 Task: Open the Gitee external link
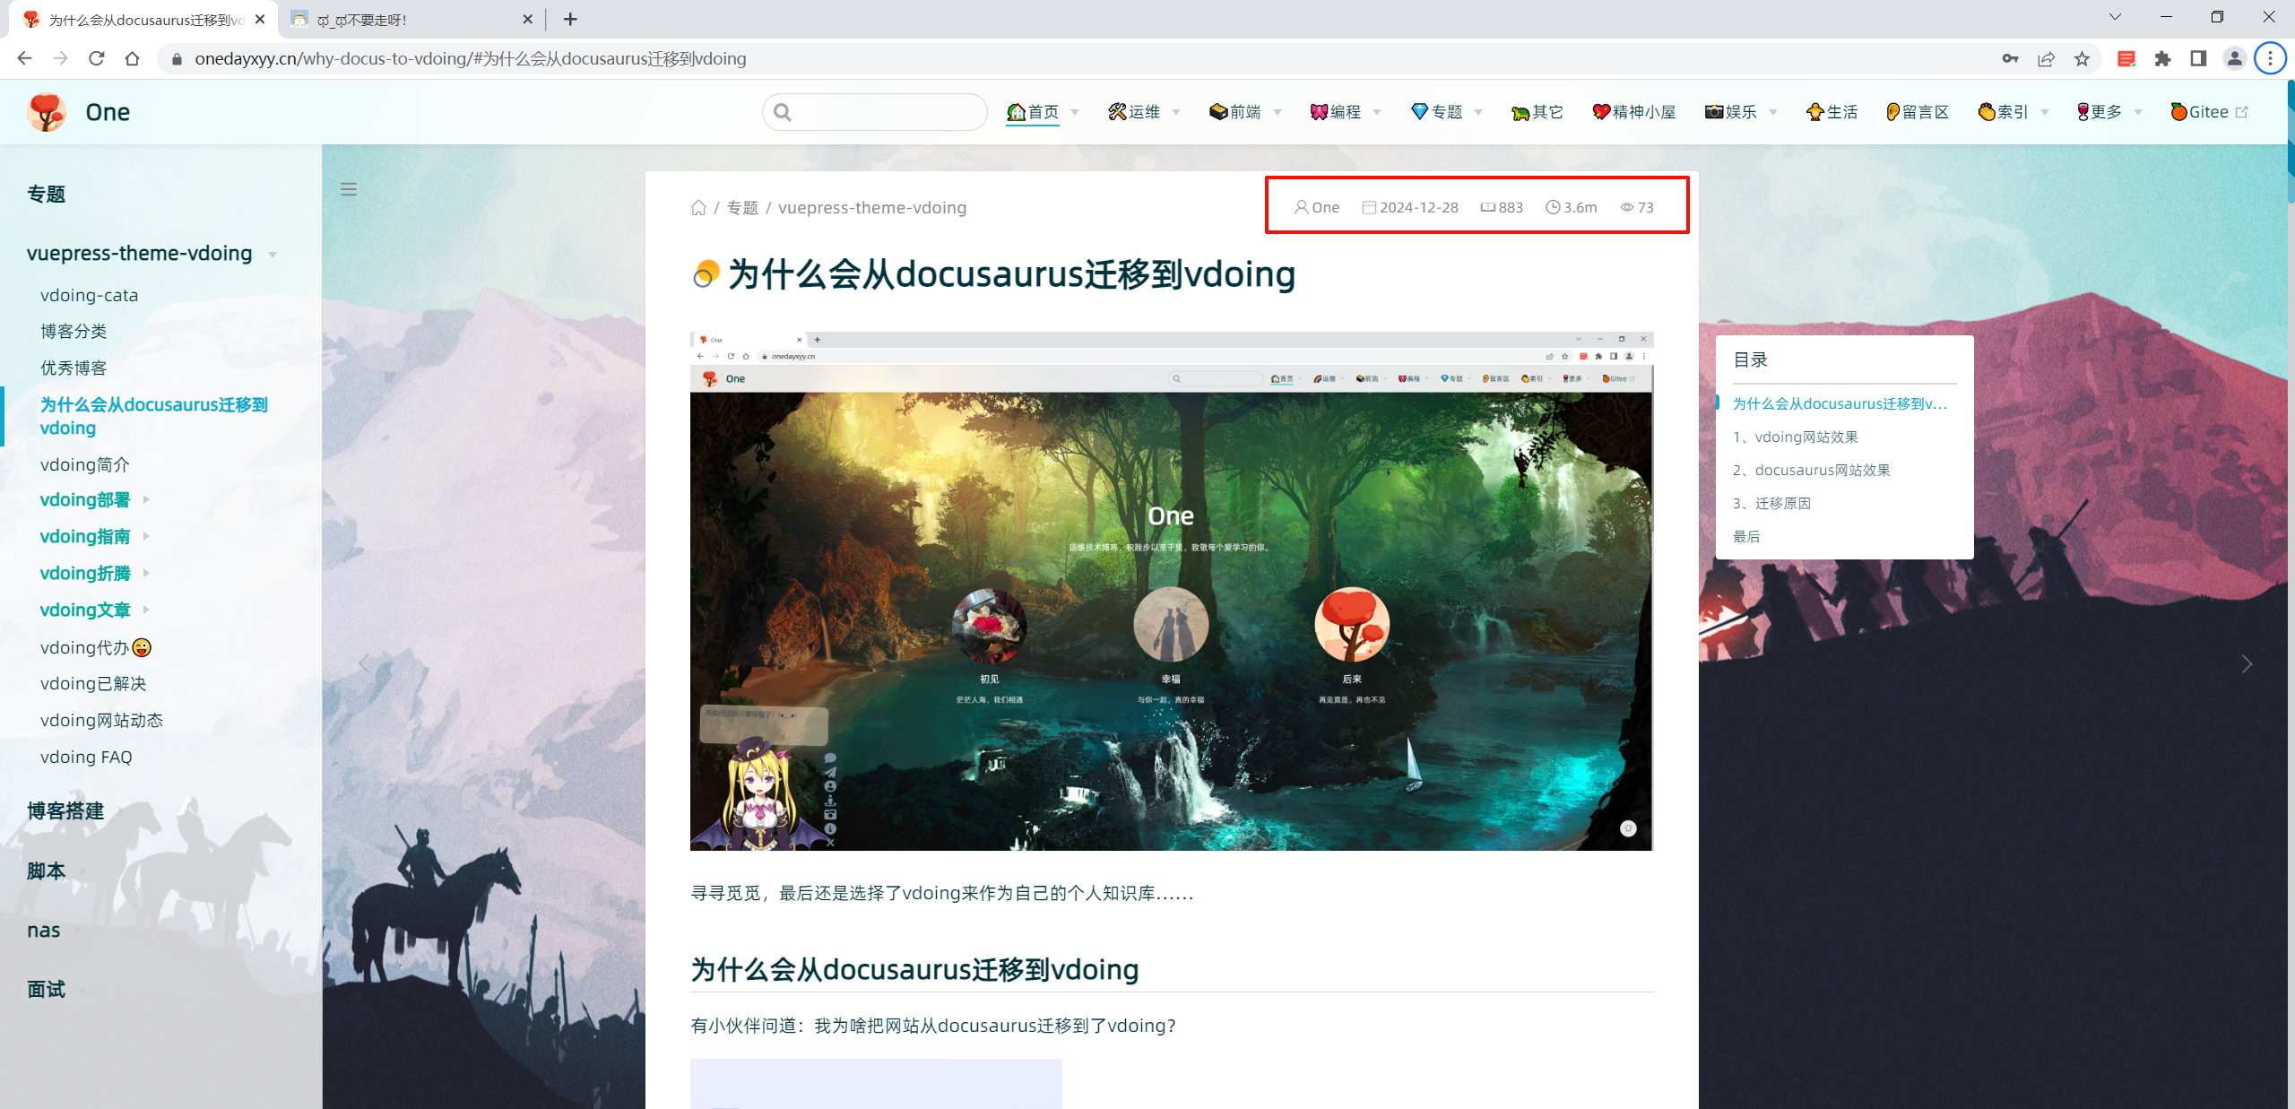[x=2209, y=112]
